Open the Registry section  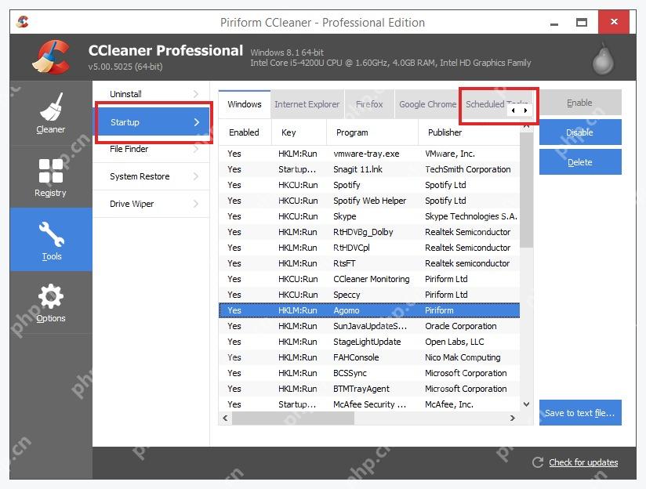[x=51, y=177]
